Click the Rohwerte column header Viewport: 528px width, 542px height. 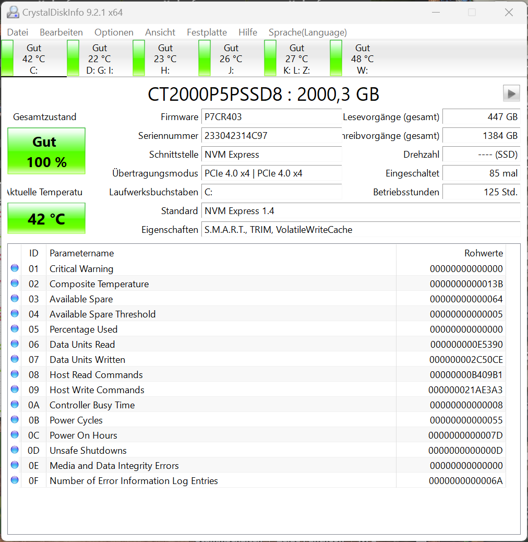coord(451,253)
